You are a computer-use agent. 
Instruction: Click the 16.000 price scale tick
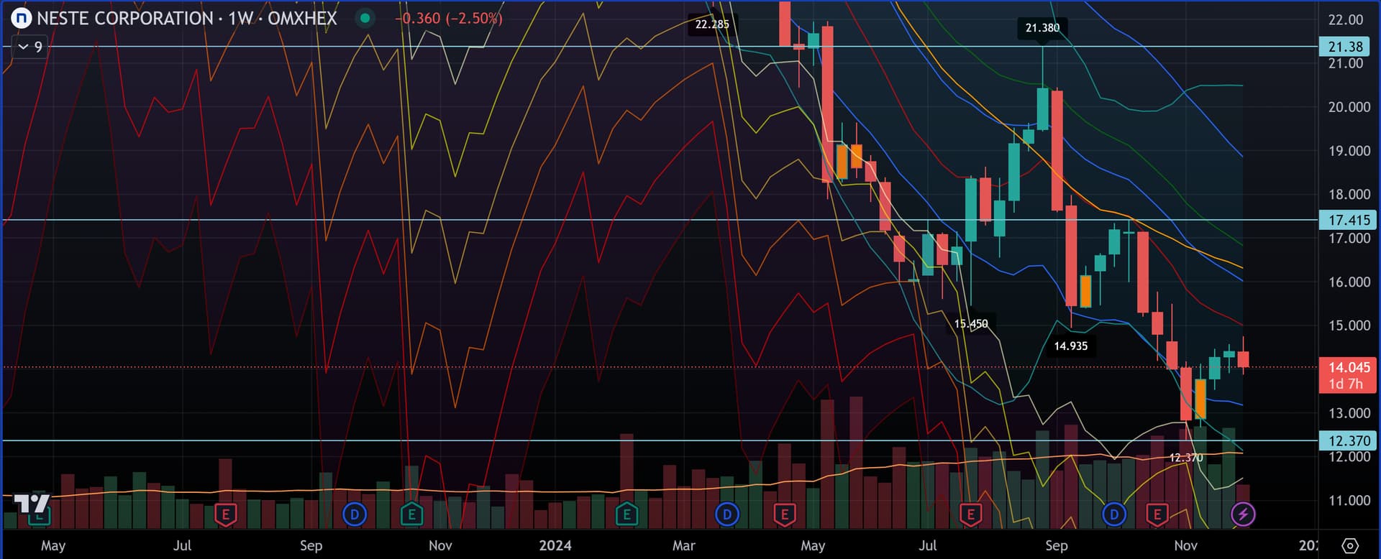point(1349,282)
